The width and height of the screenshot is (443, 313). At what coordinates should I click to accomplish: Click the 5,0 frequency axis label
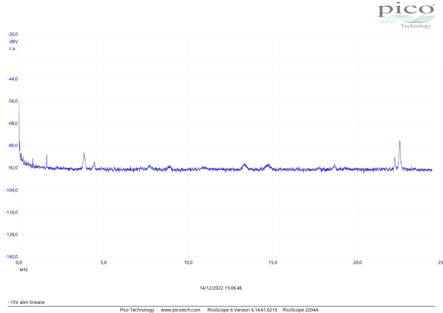tap(104, 263)
